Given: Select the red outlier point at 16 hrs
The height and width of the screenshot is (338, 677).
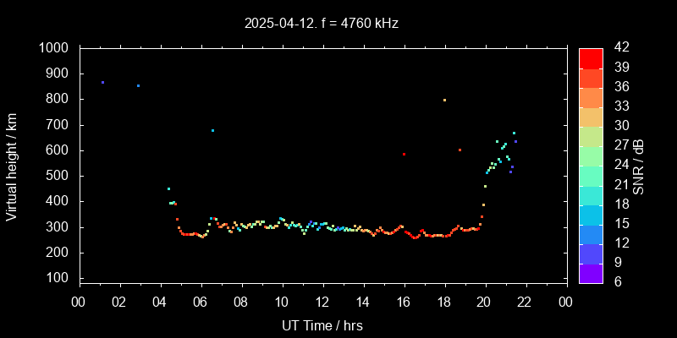Looking at the screenshot, I should coord(404,155).
